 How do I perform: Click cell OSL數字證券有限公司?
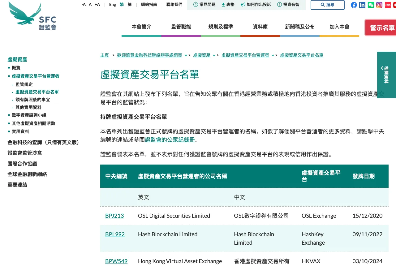[261, 216]
